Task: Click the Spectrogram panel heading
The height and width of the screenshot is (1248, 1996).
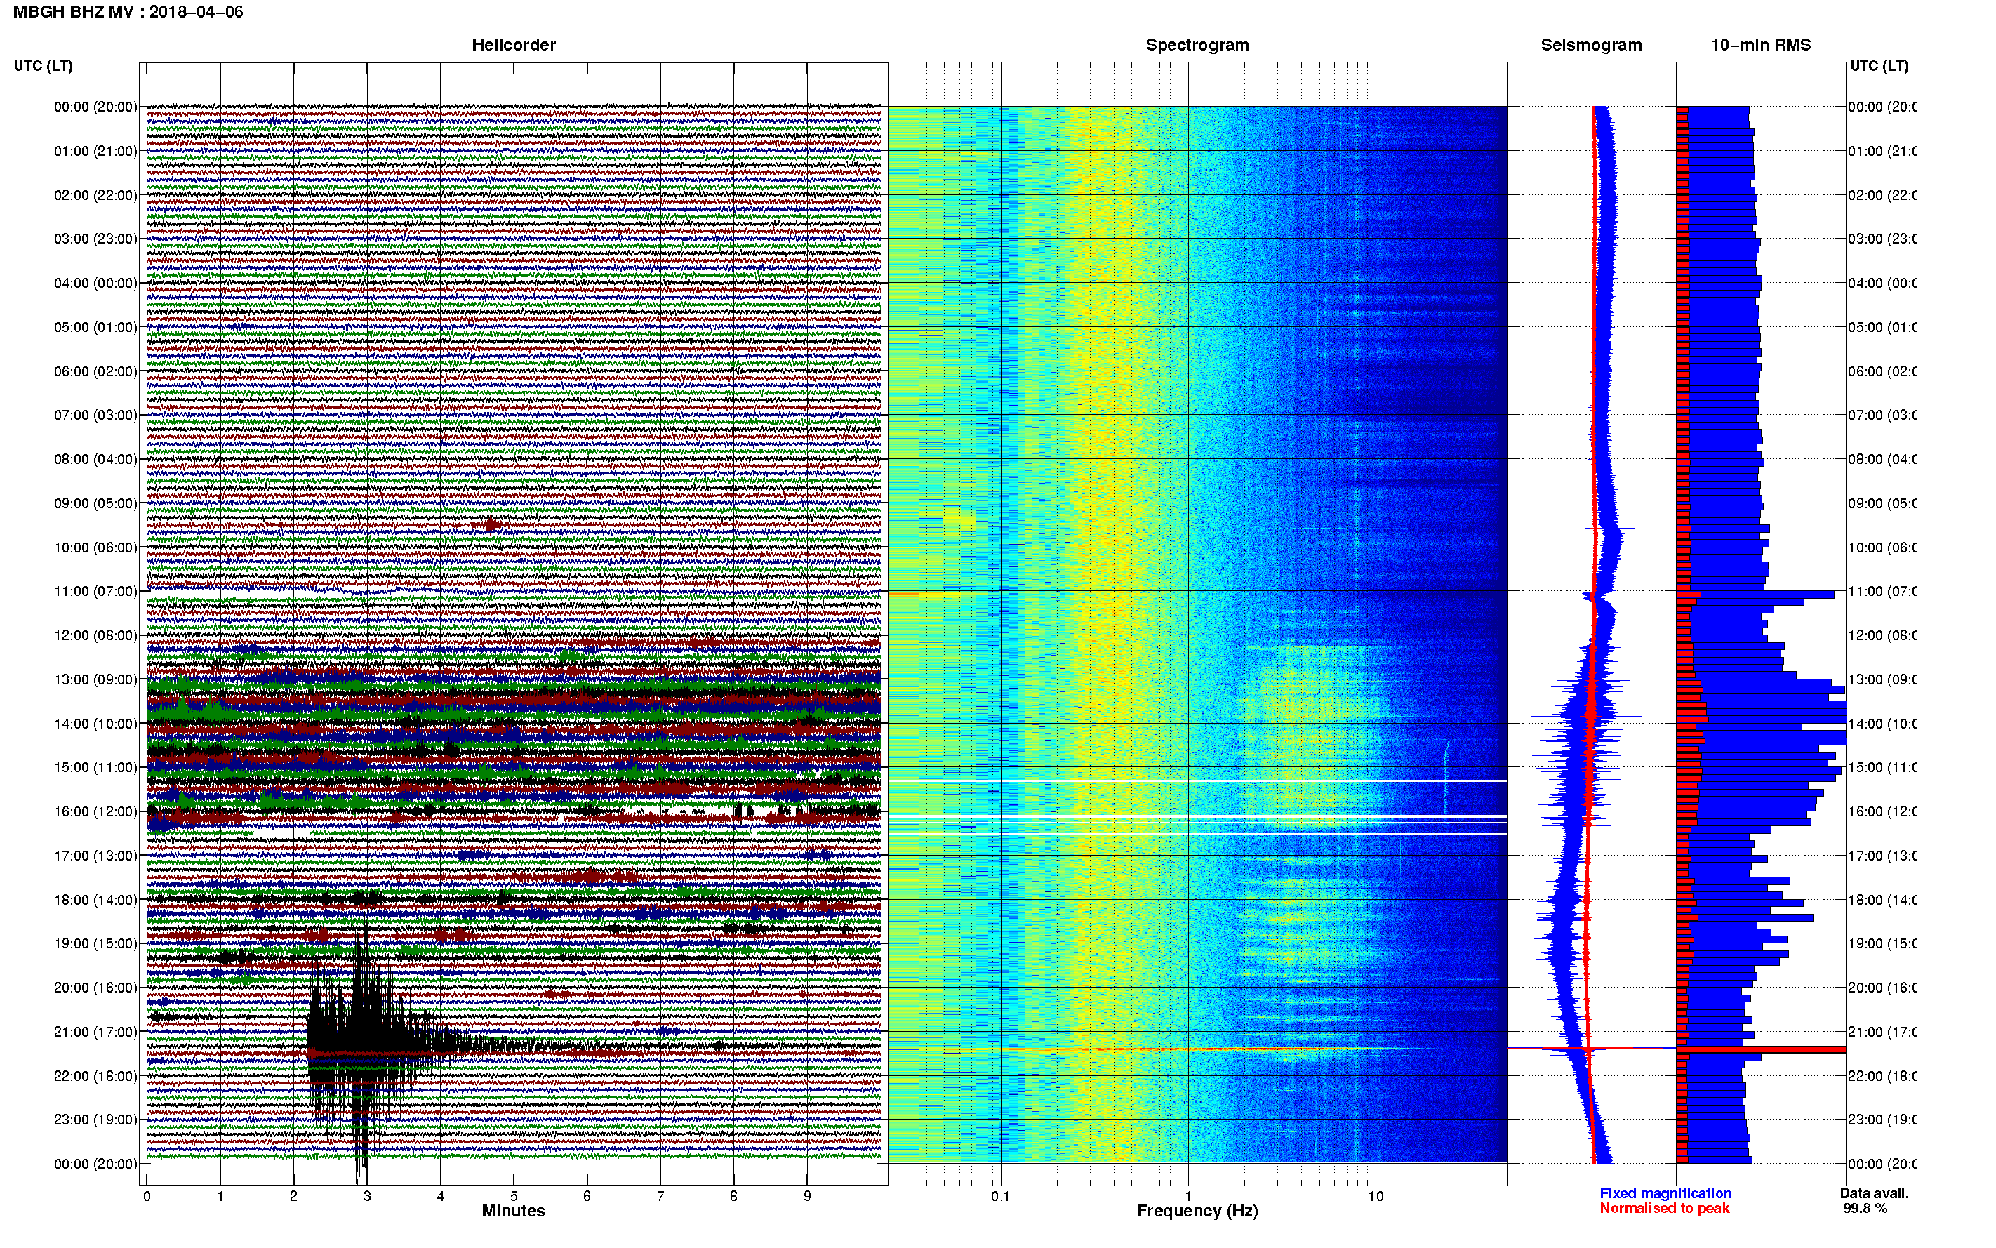Action: pyautogui.click(x=1197, y=46)
